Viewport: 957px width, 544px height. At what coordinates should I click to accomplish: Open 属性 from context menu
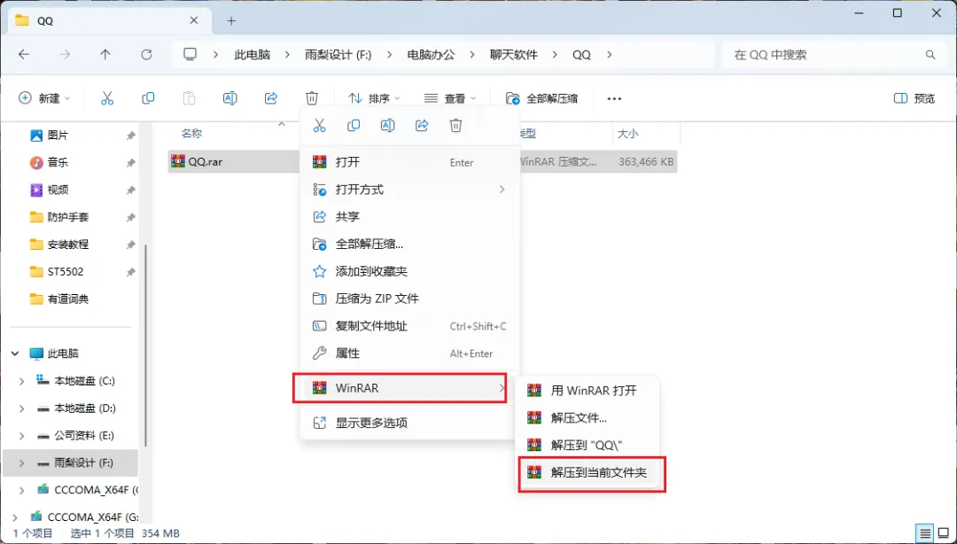point(409,354)
